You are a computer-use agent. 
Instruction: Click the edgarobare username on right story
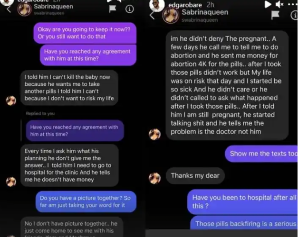coord(185,5)
